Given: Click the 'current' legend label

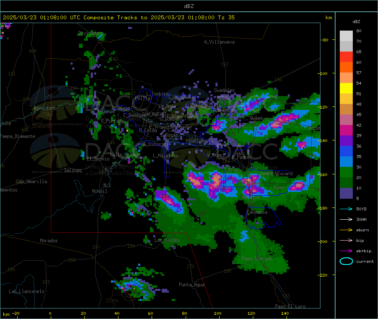Looking at the screenshot, I should point(365,261).
